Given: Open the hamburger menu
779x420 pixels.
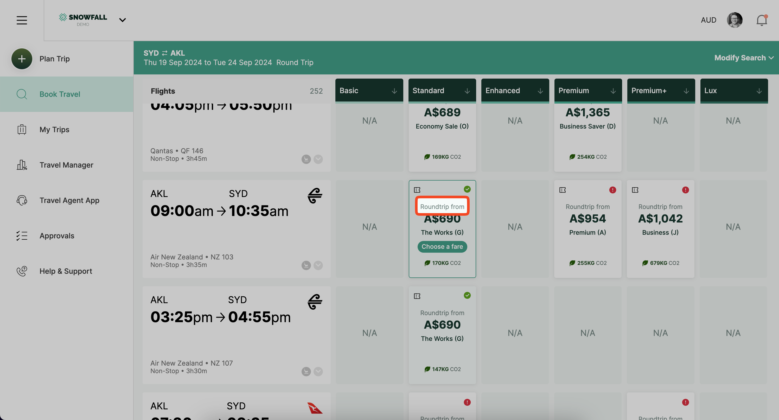Looking at the screenshot, I should coord(22,20).
